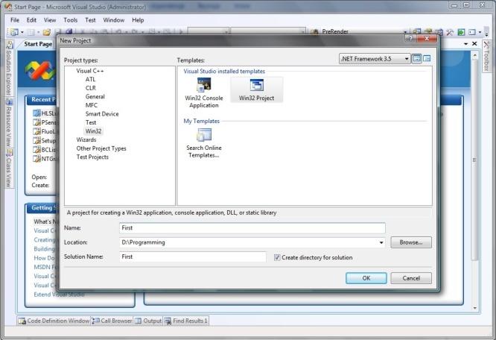Open Solution Explorer side tab
The height and width of the screenshot is (340, 496).
pyautogui.click(x=9, y=68)
